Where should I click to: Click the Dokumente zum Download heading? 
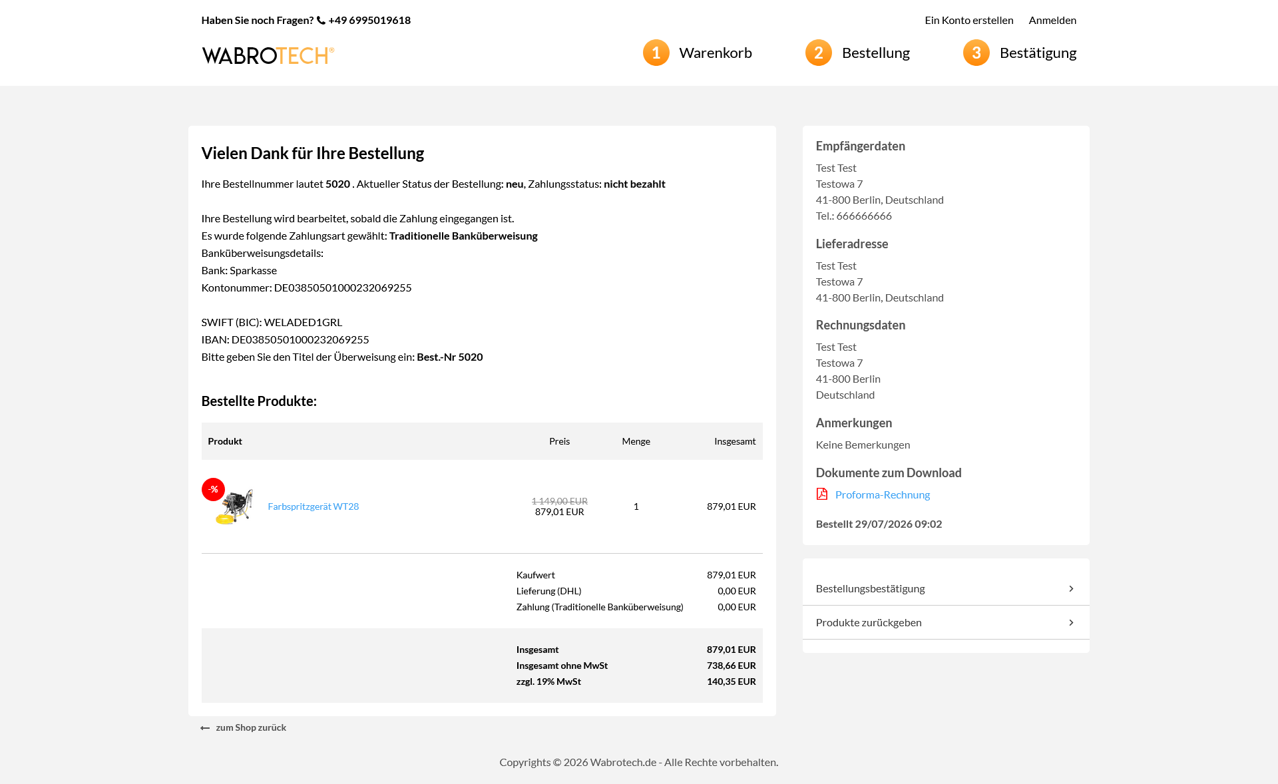tap(888, 473)
